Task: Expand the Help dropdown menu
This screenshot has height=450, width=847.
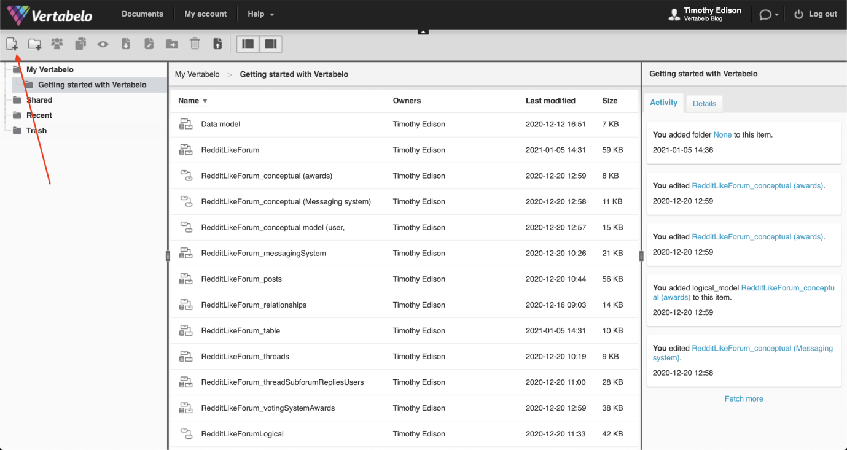Action: [x=261, y=14]
